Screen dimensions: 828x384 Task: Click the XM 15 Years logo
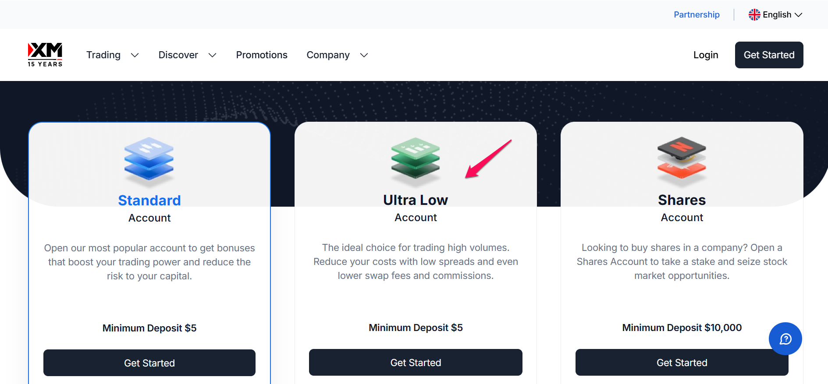tap(45, 55)
